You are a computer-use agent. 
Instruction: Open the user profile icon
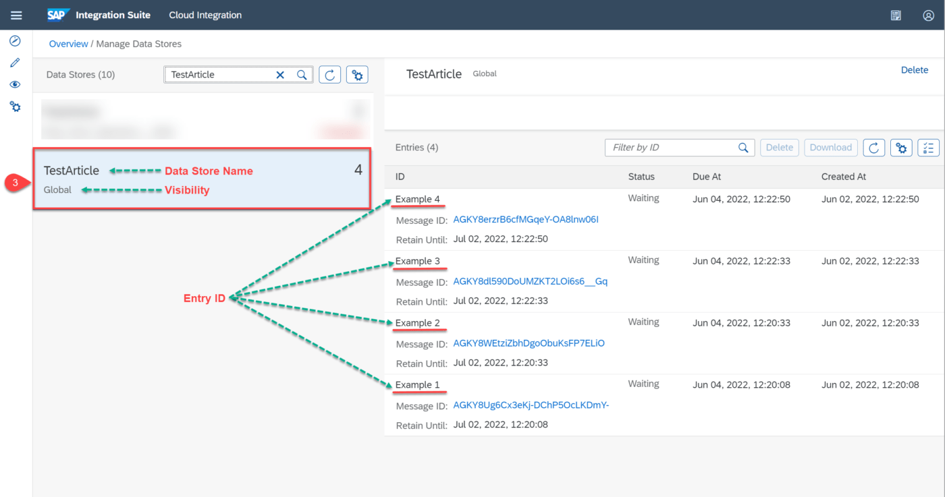[928, 16]
